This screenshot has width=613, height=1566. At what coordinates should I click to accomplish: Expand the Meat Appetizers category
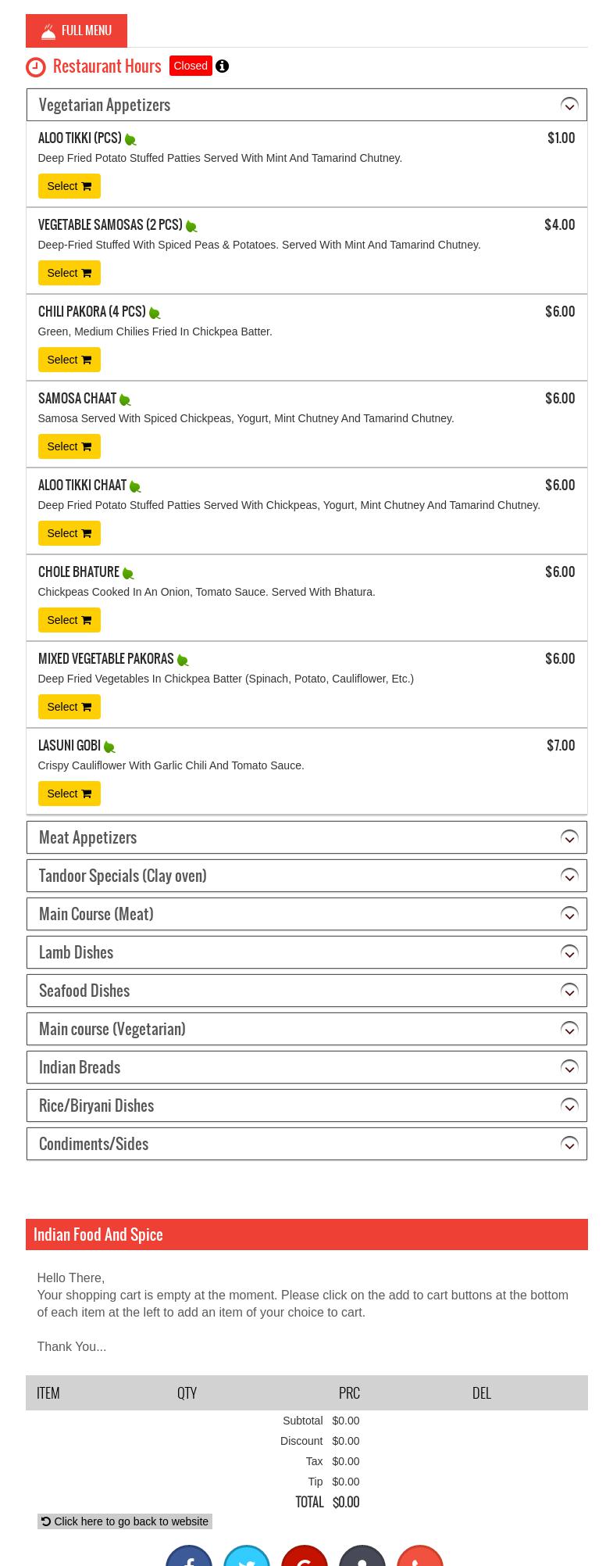[x=569, y=837]
